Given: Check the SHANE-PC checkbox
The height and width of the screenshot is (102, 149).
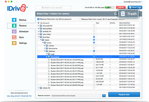Looking at the screenshot, I should [x=94, y=31].
